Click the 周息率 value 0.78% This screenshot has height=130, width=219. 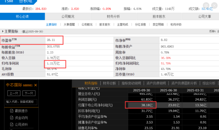pyautogui.click(x=165, y=52)
